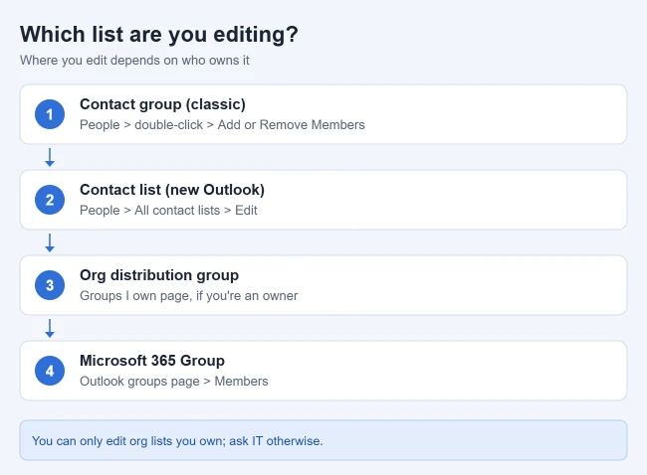The height and width of the screenshot is (475, 647).
Task: Click 'Outlook groups page > Members' text
Action: point(174,381)
